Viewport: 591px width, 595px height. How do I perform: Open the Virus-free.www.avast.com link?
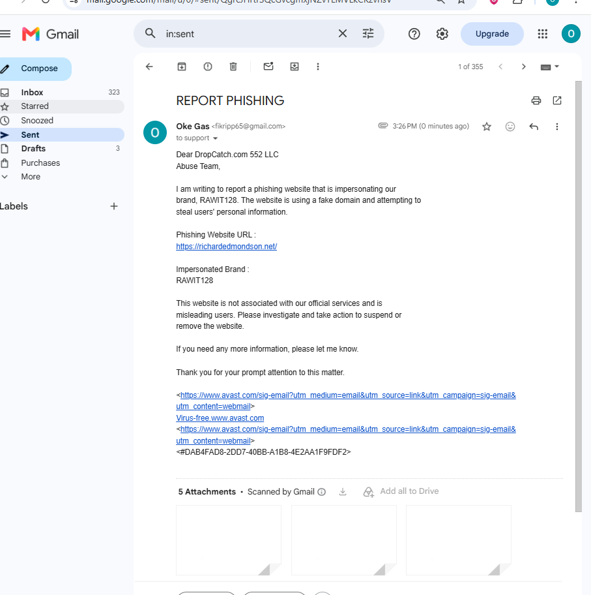click(220, 418)
